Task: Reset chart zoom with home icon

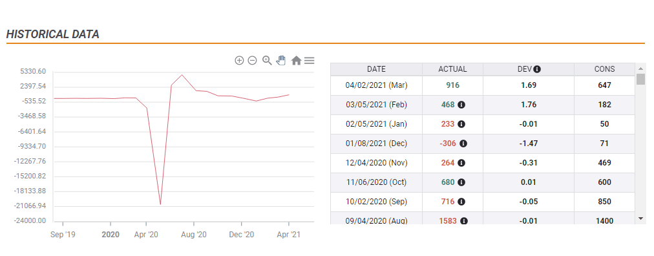Action: point(296,61)
